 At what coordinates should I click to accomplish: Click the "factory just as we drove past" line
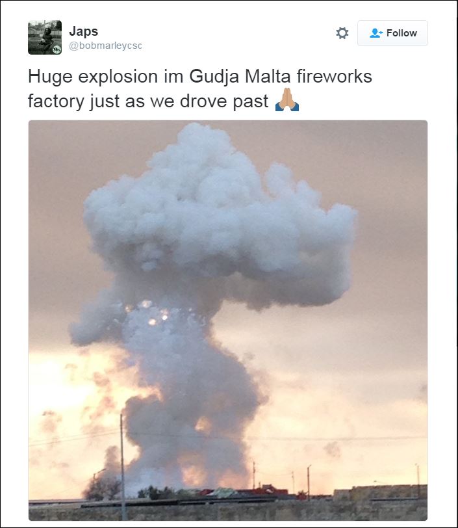[x=148, y=101]
